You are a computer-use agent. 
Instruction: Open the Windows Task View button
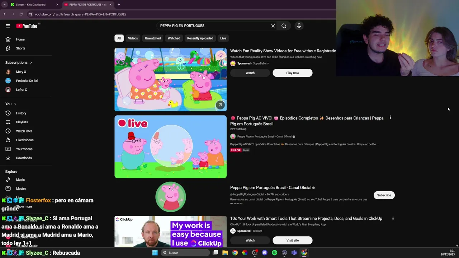(215, 253)
